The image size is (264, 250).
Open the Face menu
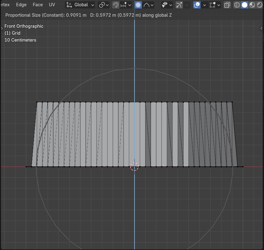pos(38,5)
